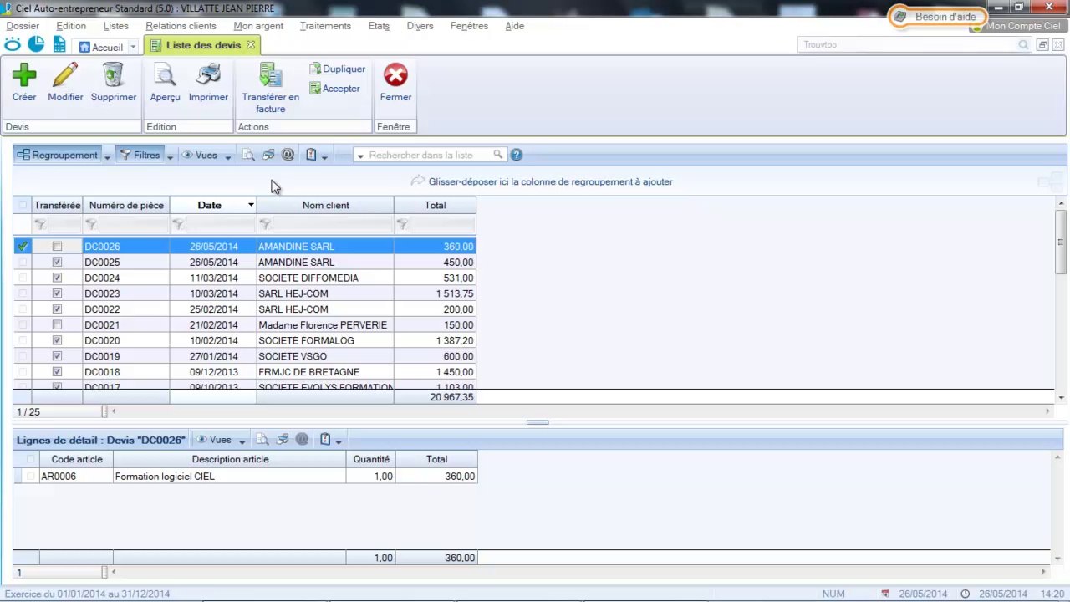Switch to the Accueil tab
This screenshot has height=602, width=1070.
pyautogui.click(x=101, y=47)
